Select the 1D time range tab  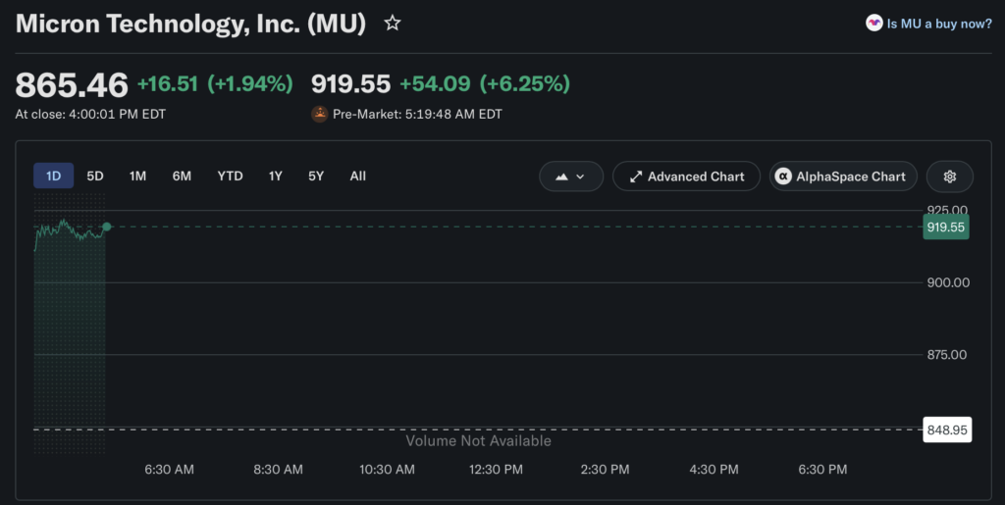[x=53, y=176]
